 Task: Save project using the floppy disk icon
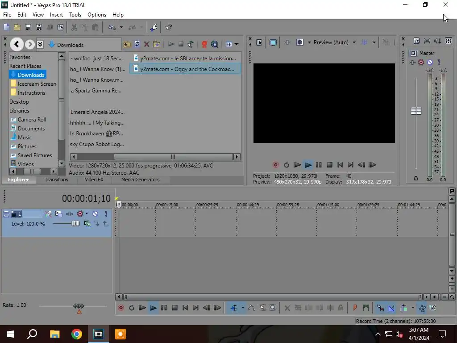pyautogui.click(x=28, y=27)
